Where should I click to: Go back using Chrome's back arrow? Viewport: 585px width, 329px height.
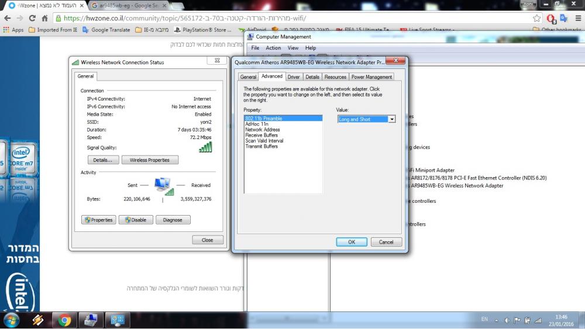(8, 18)
